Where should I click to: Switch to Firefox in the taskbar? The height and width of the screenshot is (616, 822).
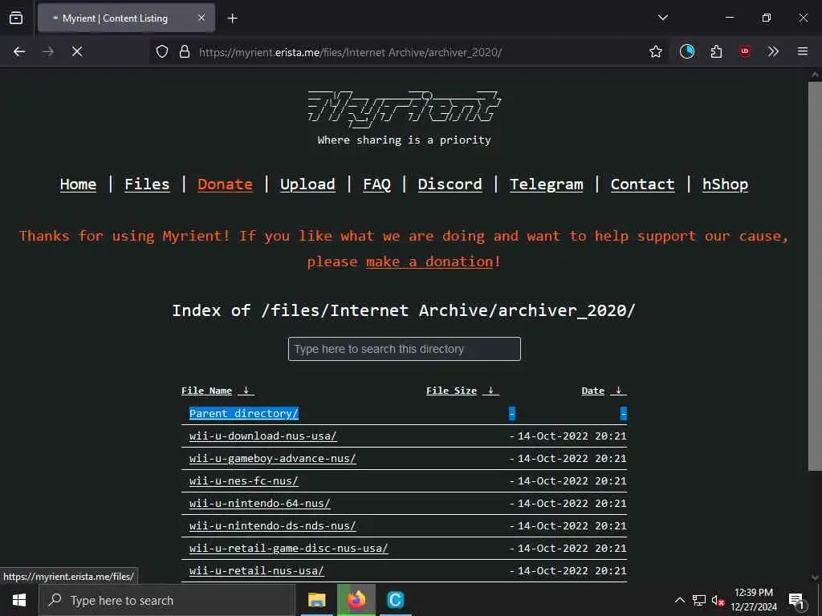pyautogui.click(x=356, y=600)
